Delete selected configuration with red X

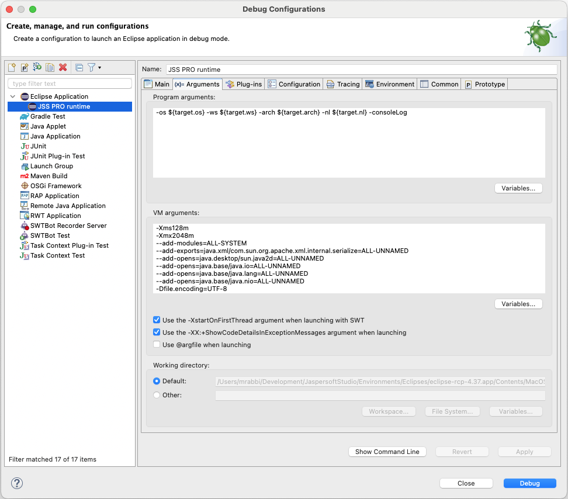63,67
